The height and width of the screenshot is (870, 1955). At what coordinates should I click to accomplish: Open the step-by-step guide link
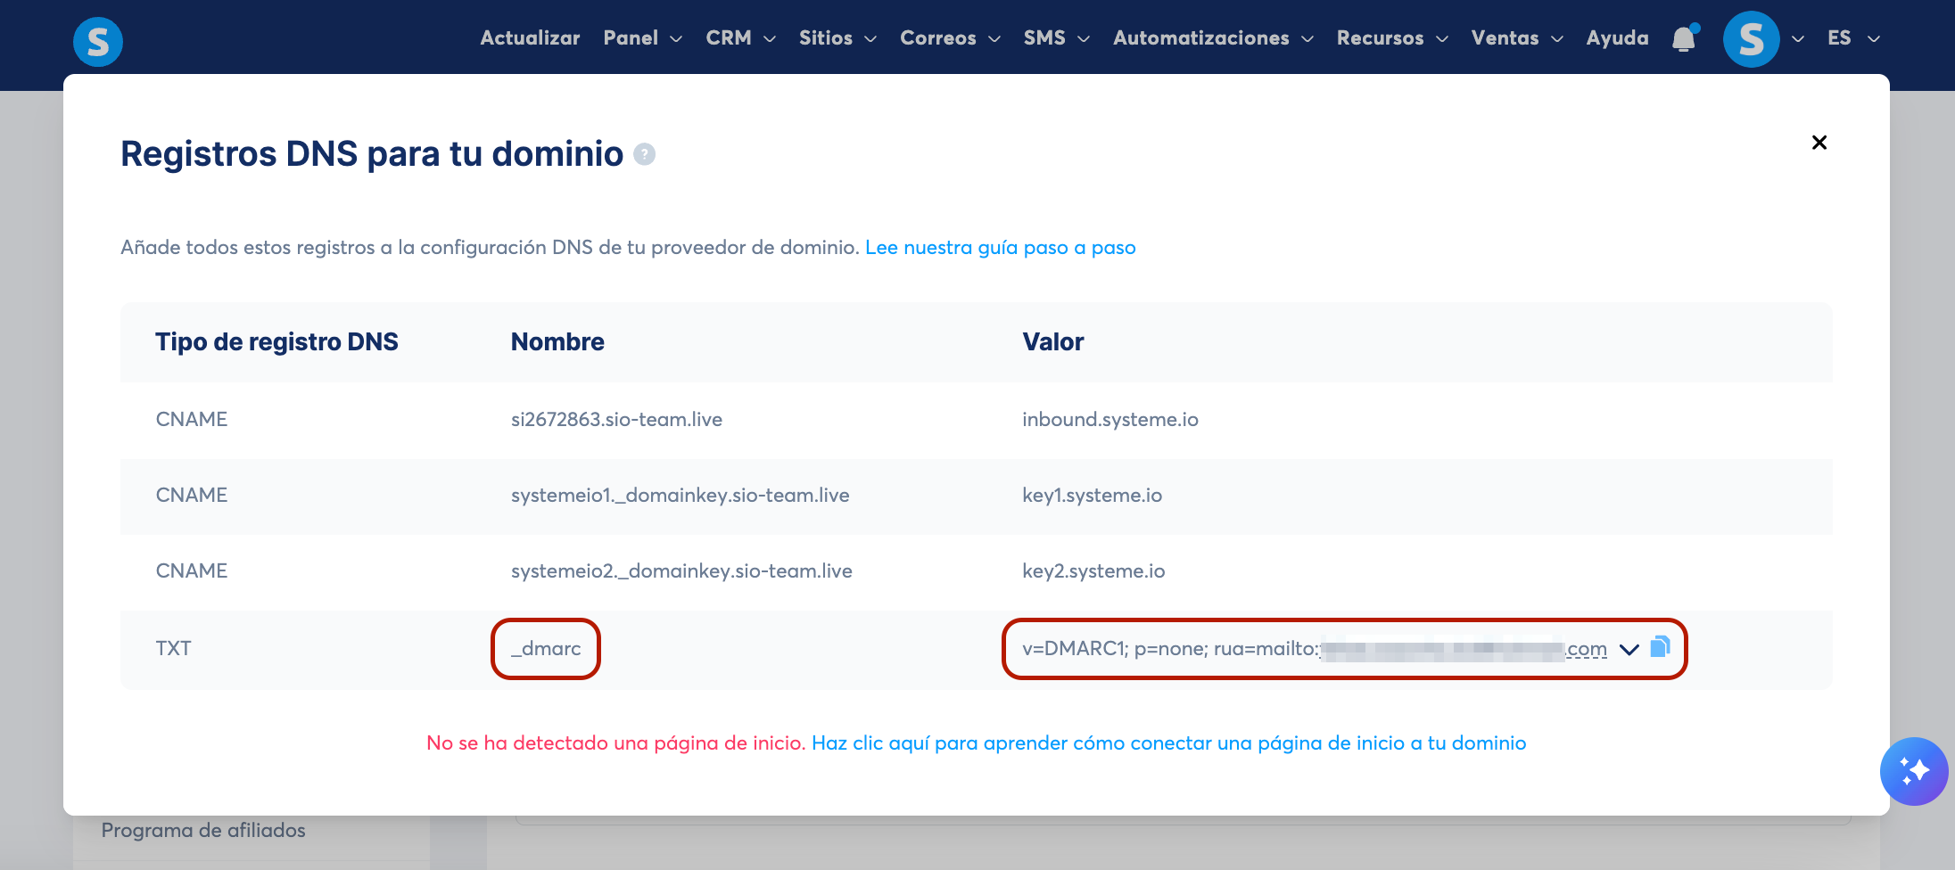click(x=1000, y=248)
